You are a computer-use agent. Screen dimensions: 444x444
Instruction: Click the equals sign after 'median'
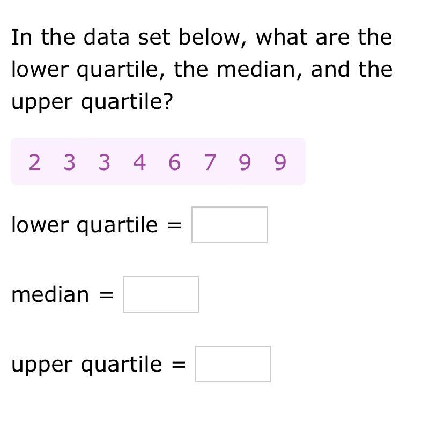coord(107,295)
